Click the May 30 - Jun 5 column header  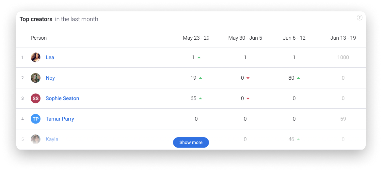coord(245,38)
